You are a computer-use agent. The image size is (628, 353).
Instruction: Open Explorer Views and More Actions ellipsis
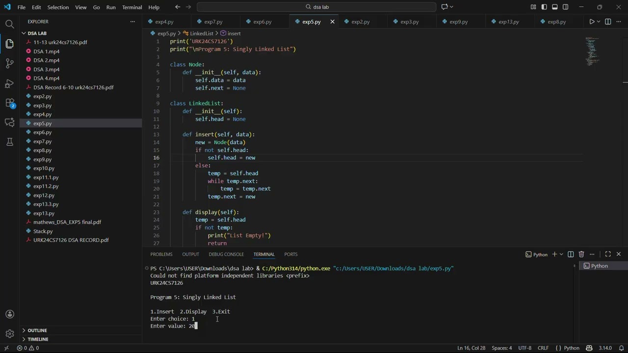pos(132,22)
